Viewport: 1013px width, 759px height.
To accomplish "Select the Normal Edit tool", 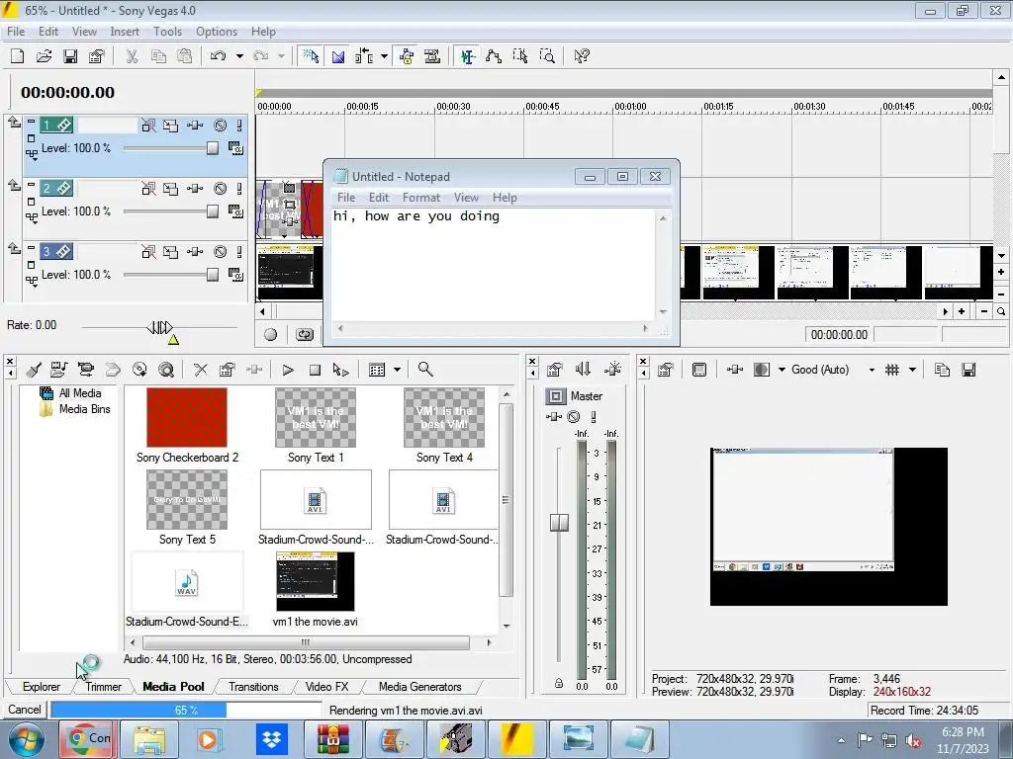I will click(468, 56).
